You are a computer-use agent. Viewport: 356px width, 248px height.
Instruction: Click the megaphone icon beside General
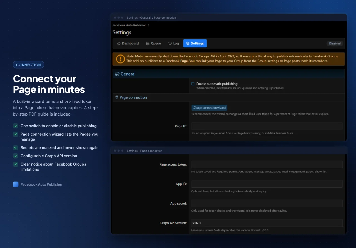(x=117, y=74)
